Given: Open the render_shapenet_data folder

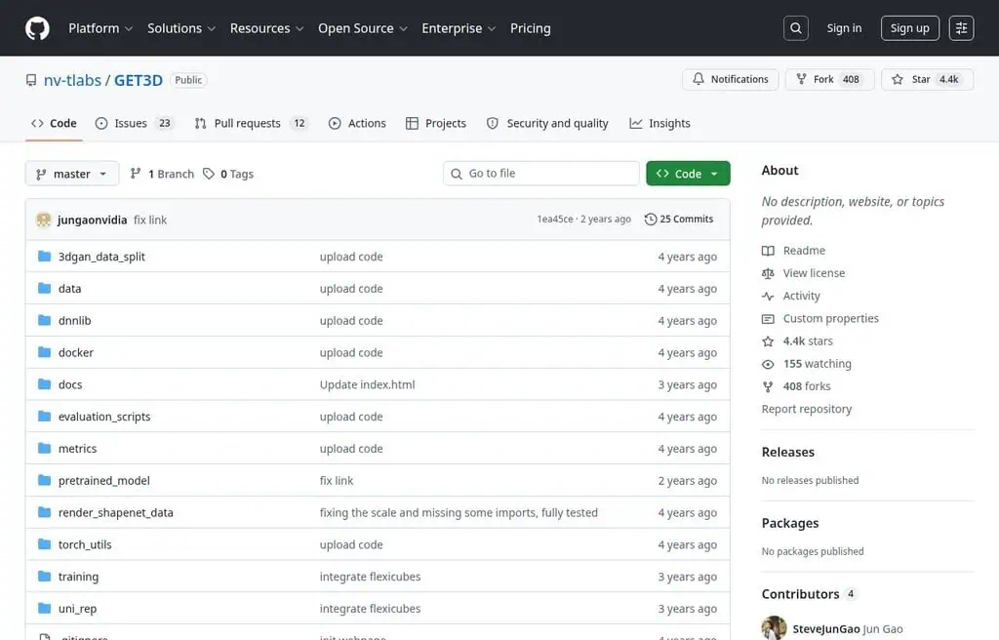Looking at the screenshot, I should (x=115, y=512).
